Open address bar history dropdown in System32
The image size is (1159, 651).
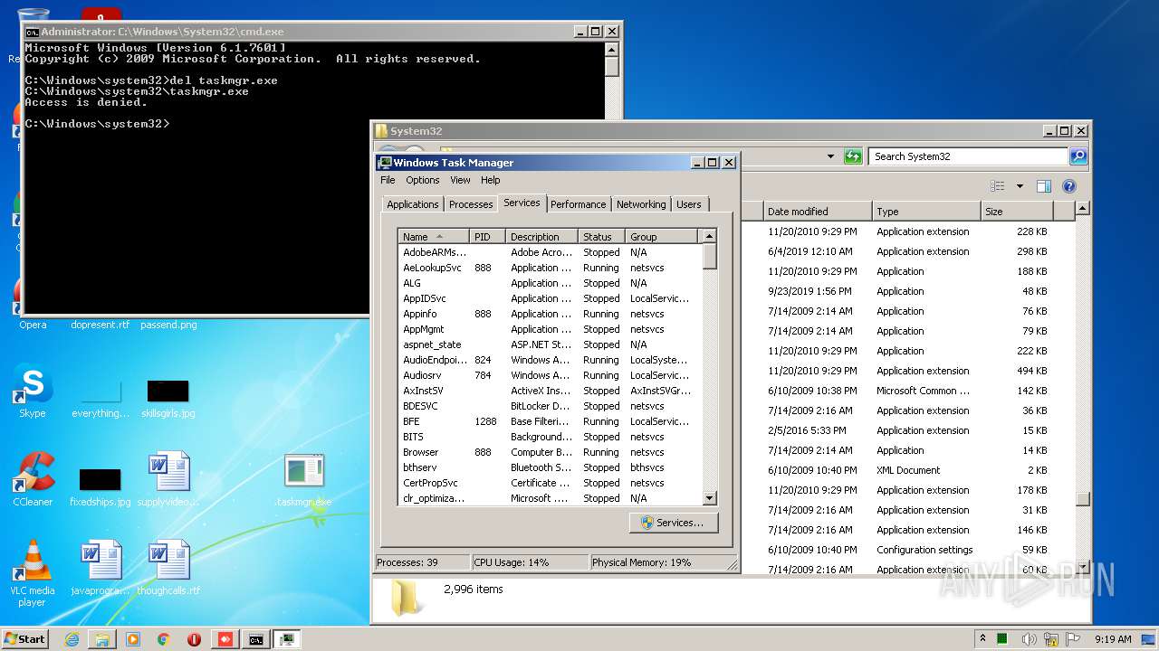[x=830, y=156]
